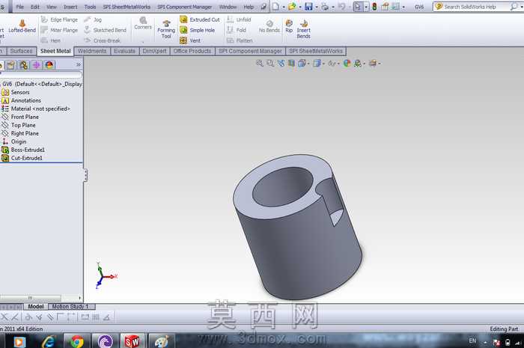Open the Select tool dropdown arrow

tap(366, 7)
